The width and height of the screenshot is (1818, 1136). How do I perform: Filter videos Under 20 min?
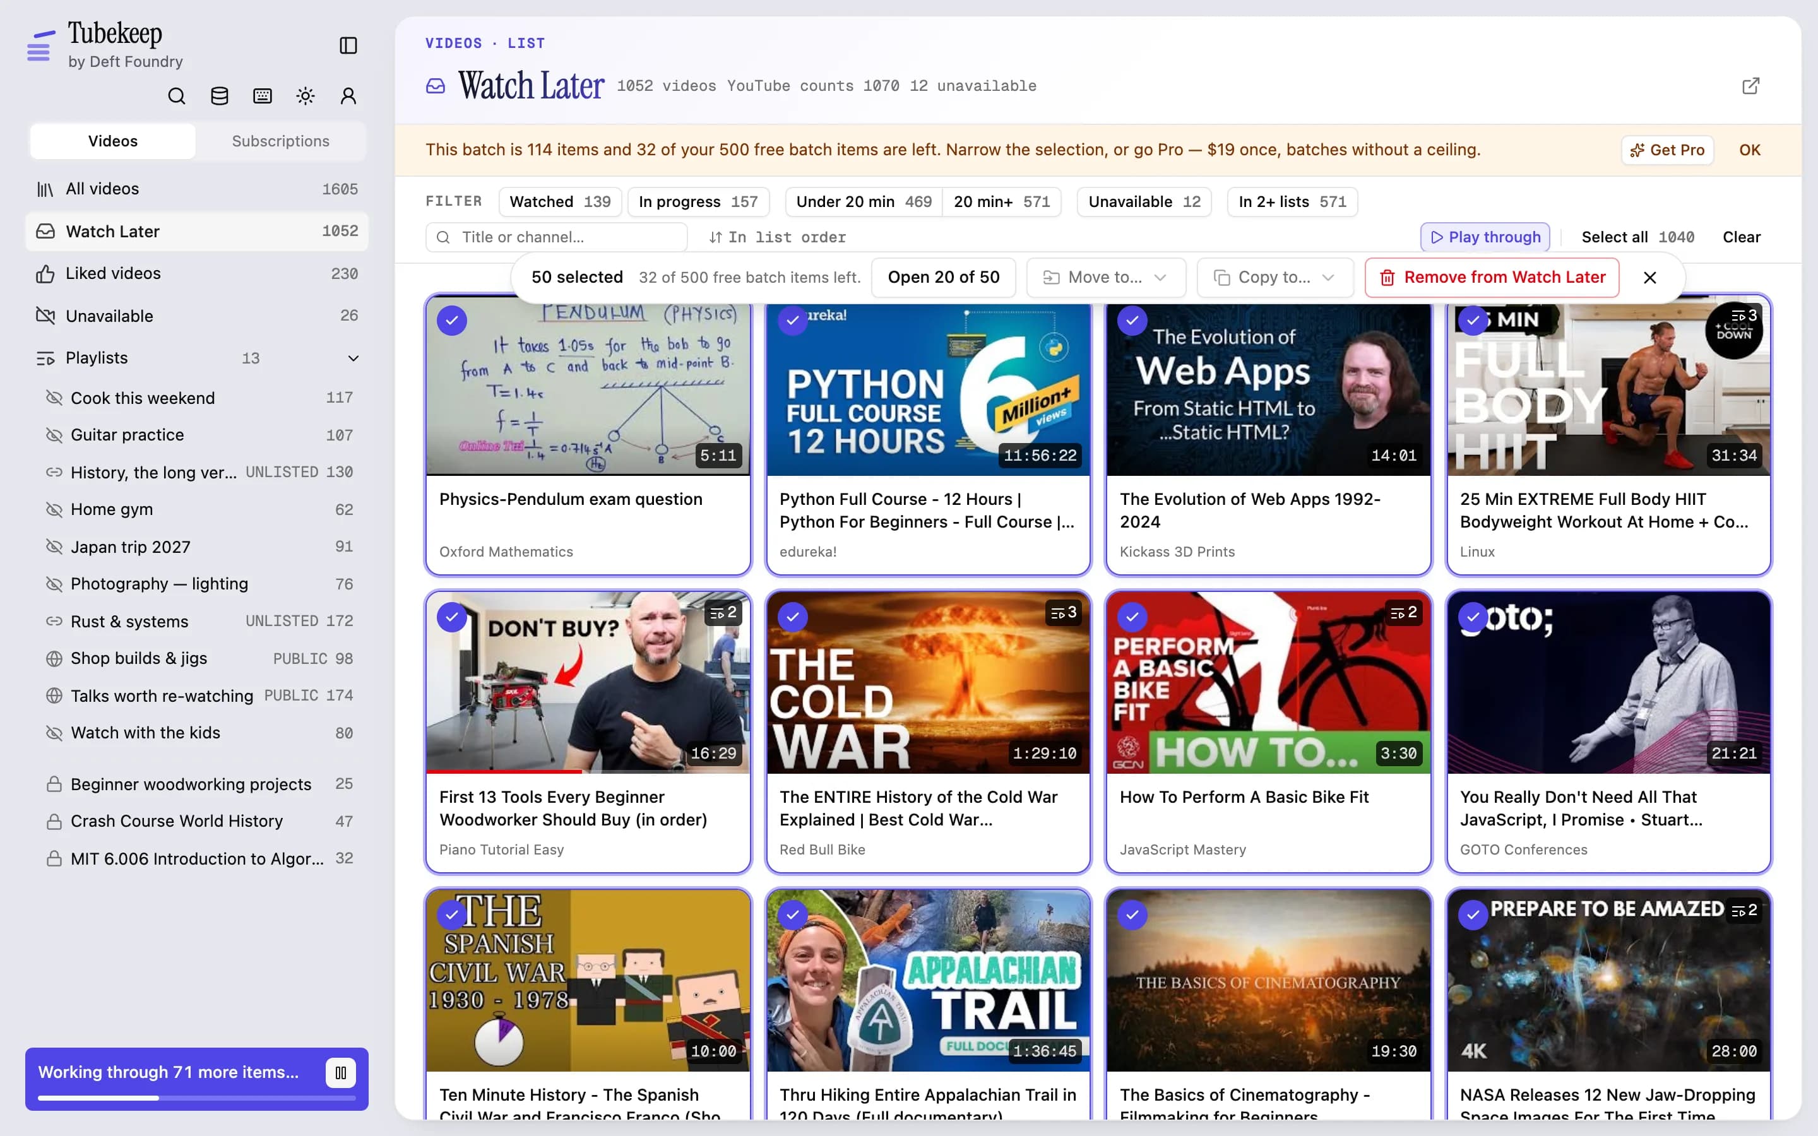863,202
